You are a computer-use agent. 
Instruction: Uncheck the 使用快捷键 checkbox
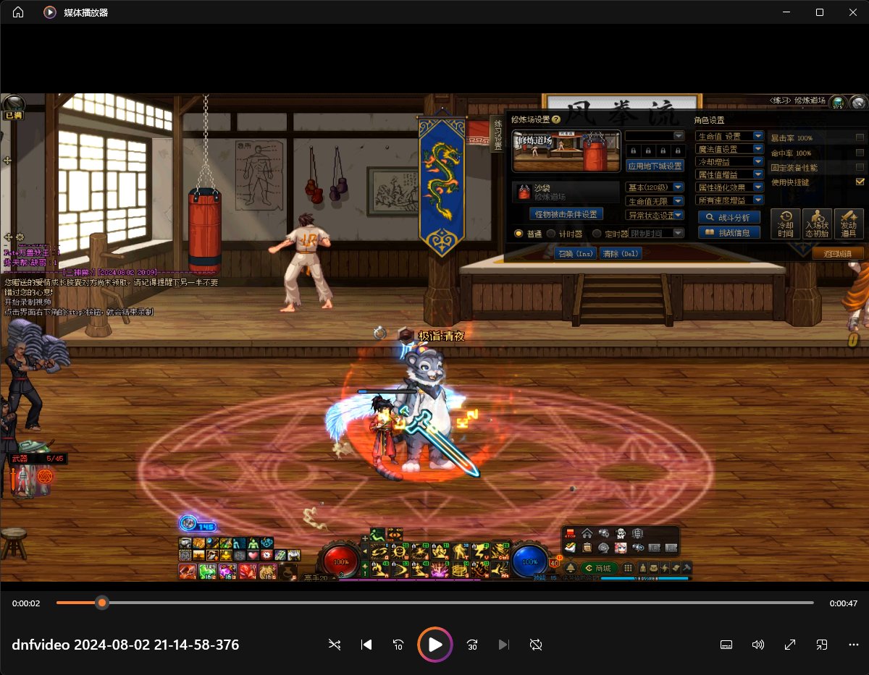pyautogui.click(x=860, y=182)
